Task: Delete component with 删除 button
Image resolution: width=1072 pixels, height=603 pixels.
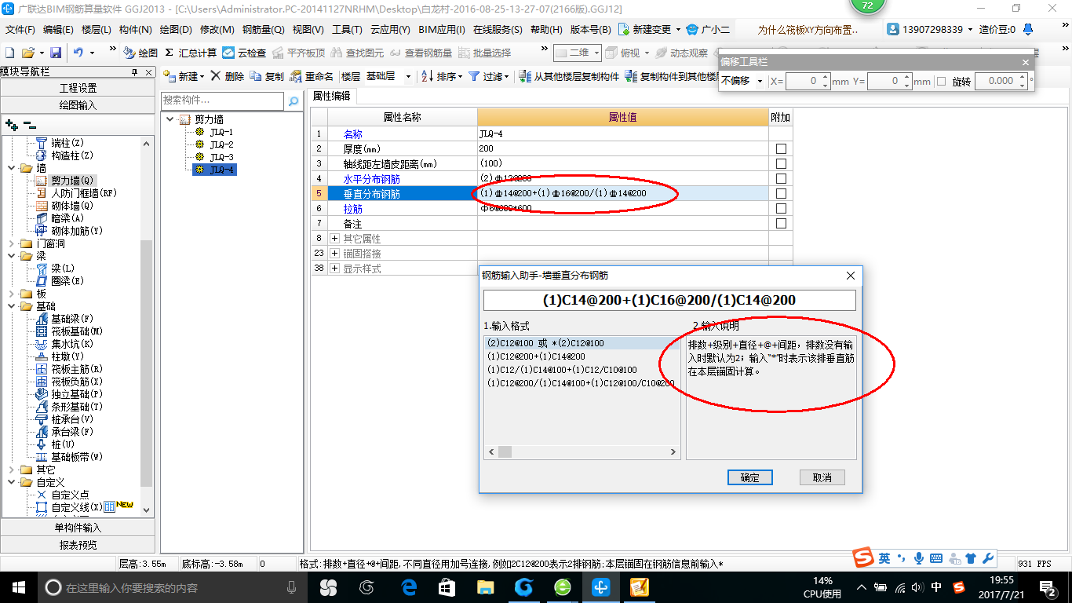Action: point(228,76)
